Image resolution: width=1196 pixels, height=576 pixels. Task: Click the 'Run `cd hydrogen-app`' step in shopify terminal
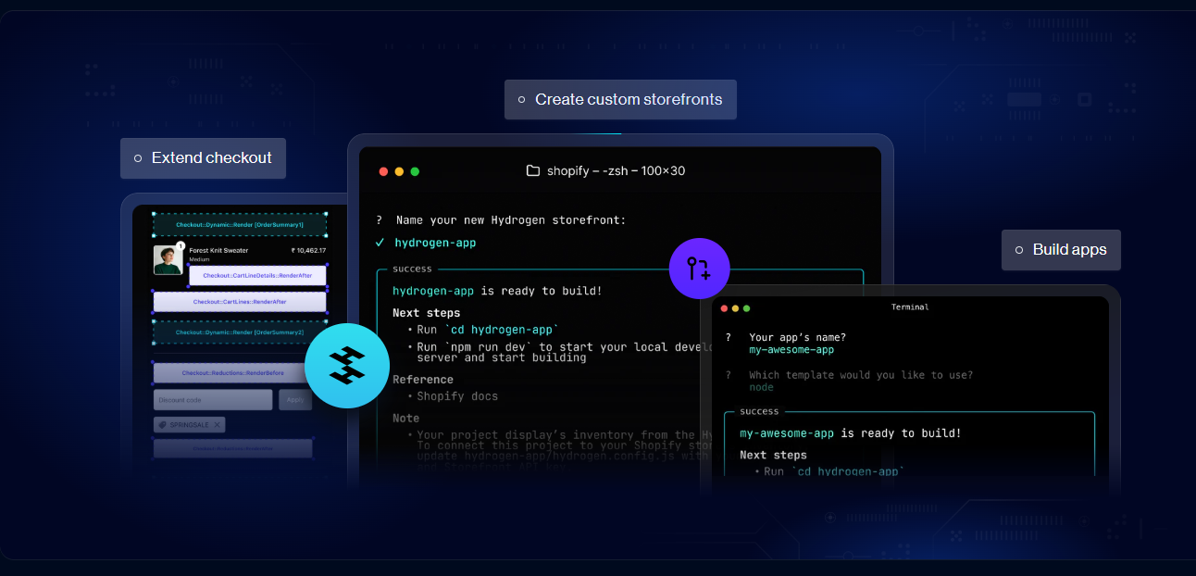click(488, 330)
